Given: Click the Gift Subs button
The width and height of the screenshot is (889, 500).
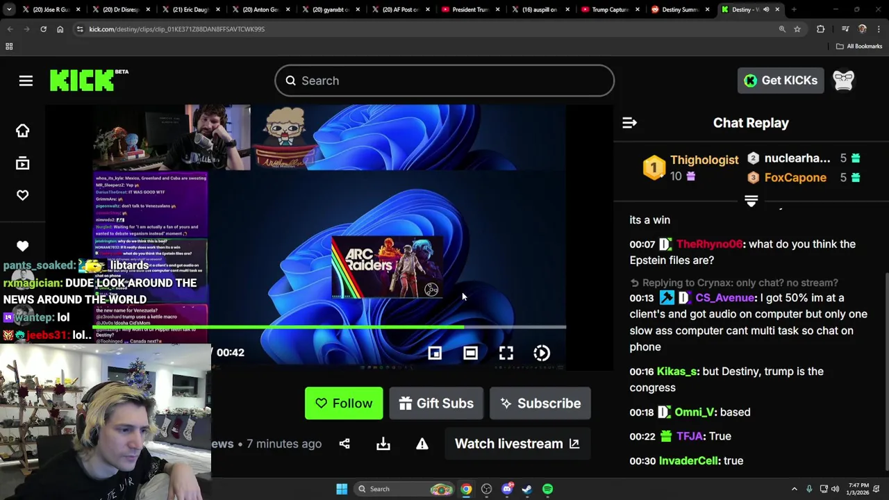Looking at the screenshot, I should click(436, 403).
